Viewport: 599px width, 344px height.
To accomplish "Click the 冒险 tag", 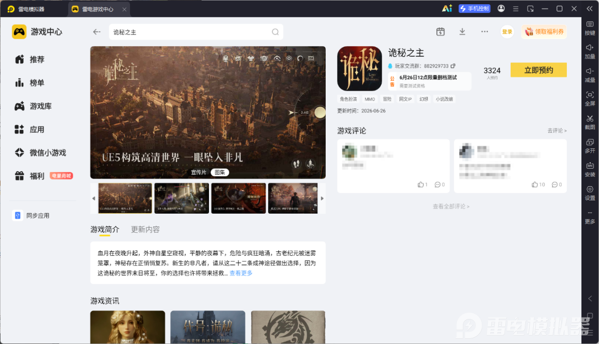I will tap(387, 99).
